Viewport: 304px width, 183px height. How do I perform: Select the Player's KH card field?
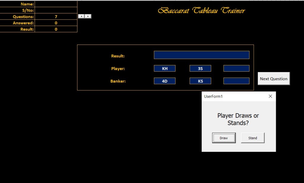164,68
